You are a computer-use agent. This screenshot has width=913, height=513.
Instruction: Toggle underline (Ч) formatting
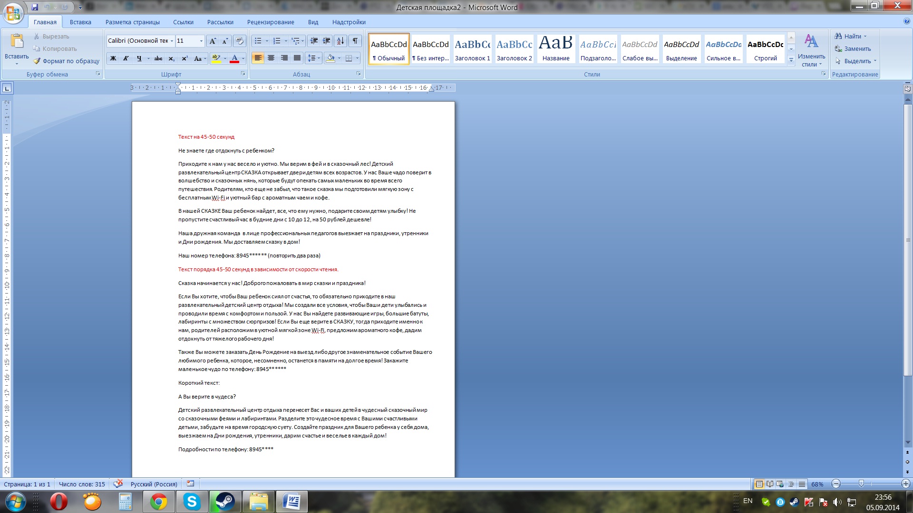pos(139,58)
